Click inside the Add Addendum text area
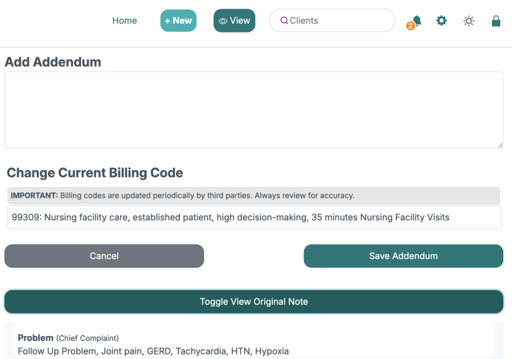512x359 pixels. pos(254,109)
